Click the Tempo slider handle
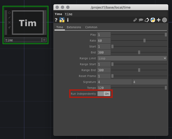This screenshot has width=172, height=139. (166, 88)
